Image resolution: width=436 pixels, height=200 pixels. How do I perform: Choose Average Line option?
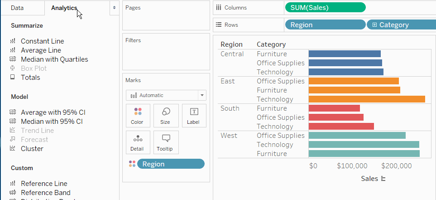pos(41,50)
